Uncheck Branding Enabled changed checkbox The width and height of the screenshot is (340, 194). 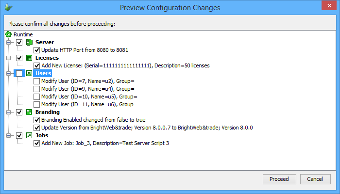(x=37, y=120)
